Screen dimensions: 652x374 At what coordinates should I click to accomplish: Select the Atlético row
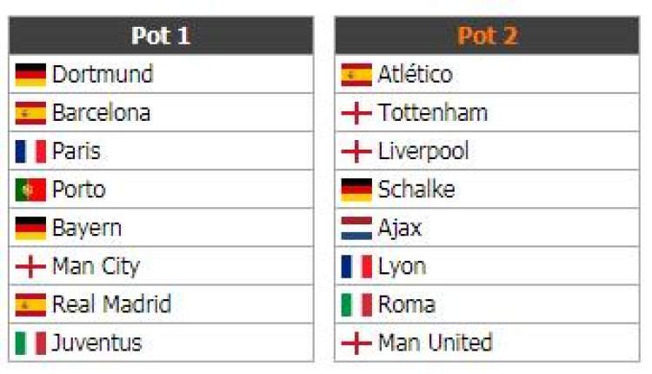click(x=487, y=75)
